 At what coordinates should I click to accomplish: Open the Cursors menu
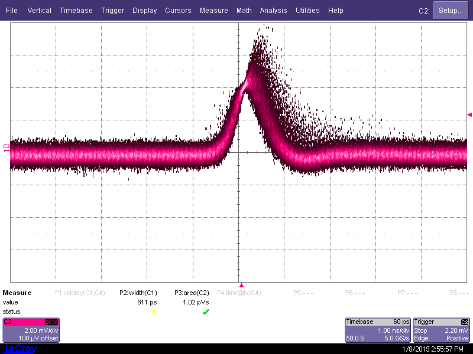pos(178,11)
